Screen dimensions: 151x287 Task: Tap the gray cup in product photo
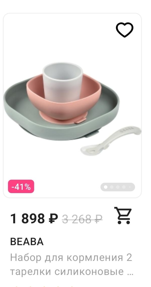click(63, 82)
